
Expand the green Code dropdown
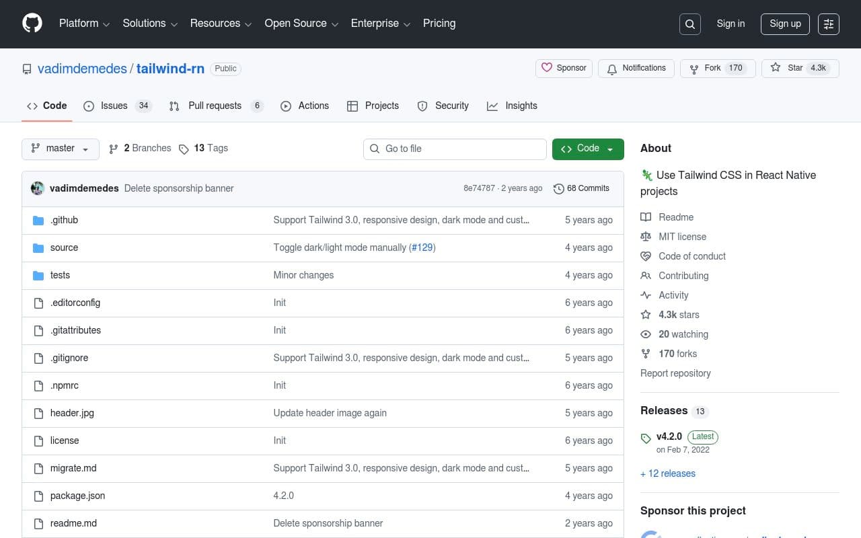pos(588,149)
